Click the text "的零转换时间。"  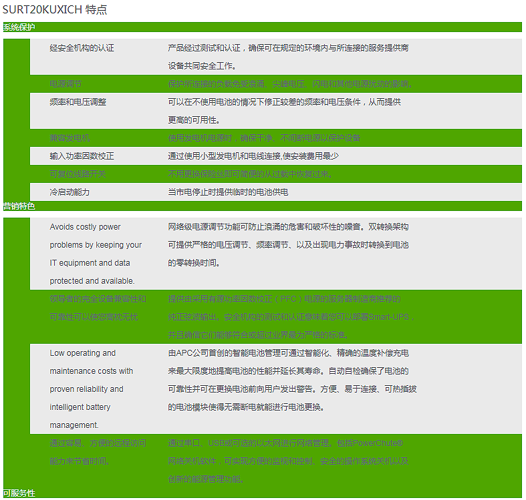(194, 263)
